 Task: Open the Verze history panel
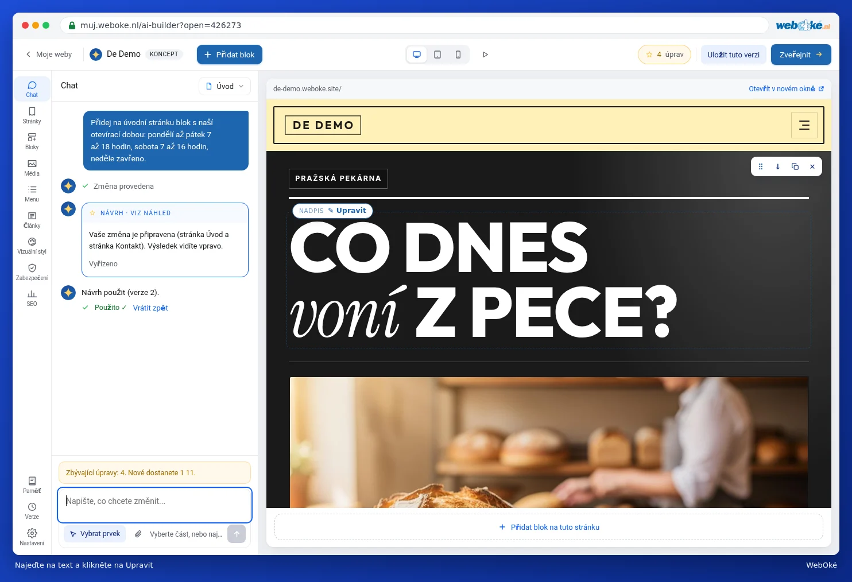[32, 511]
